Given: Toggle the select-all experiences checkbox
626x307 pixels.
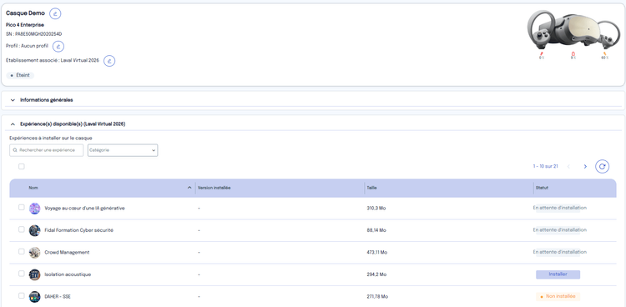Looking at the screenshot, I should (x=22, y=167).
